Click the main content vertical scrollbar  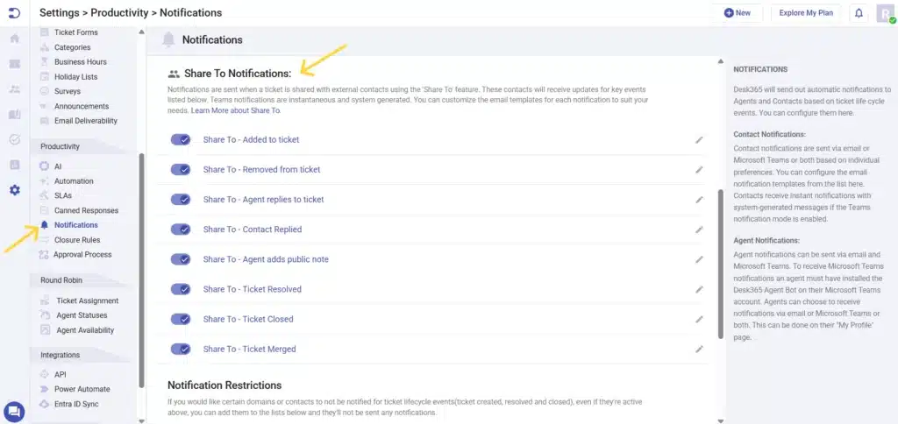tap(722, 263)
